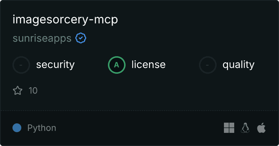Click the star count of 10
The image size is (279, 146).
pos(33,91)
